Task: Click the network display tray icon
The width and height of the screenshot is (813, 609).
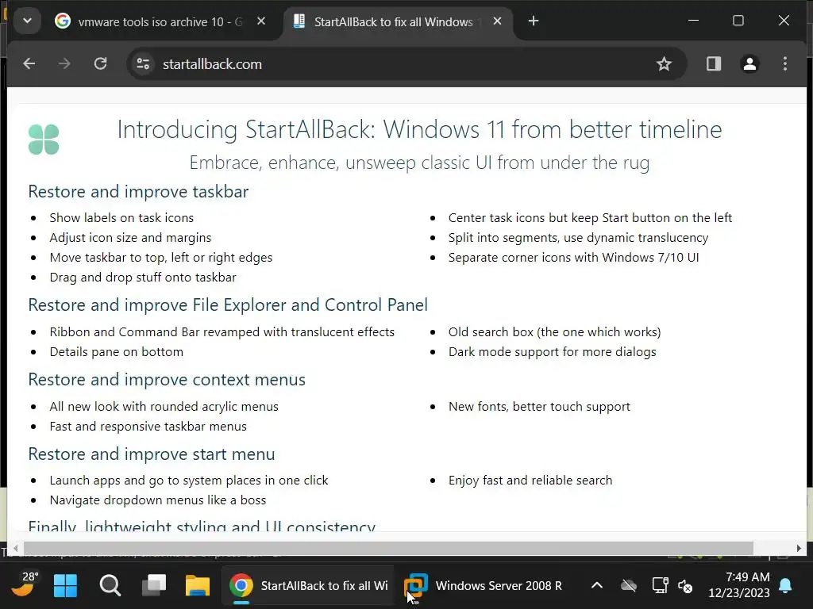Action: [660, 586]
